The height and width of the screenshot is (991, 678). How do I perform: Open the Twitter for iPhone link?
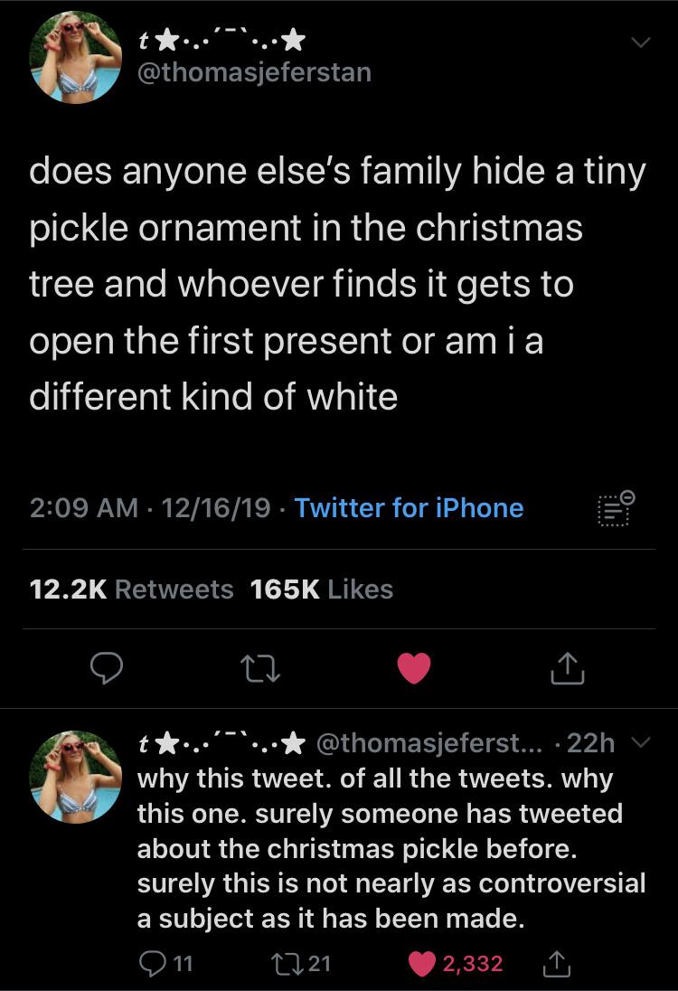(409, 508)
